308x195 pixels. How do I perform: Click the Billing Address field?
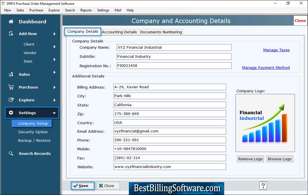[x=170, y=87]
